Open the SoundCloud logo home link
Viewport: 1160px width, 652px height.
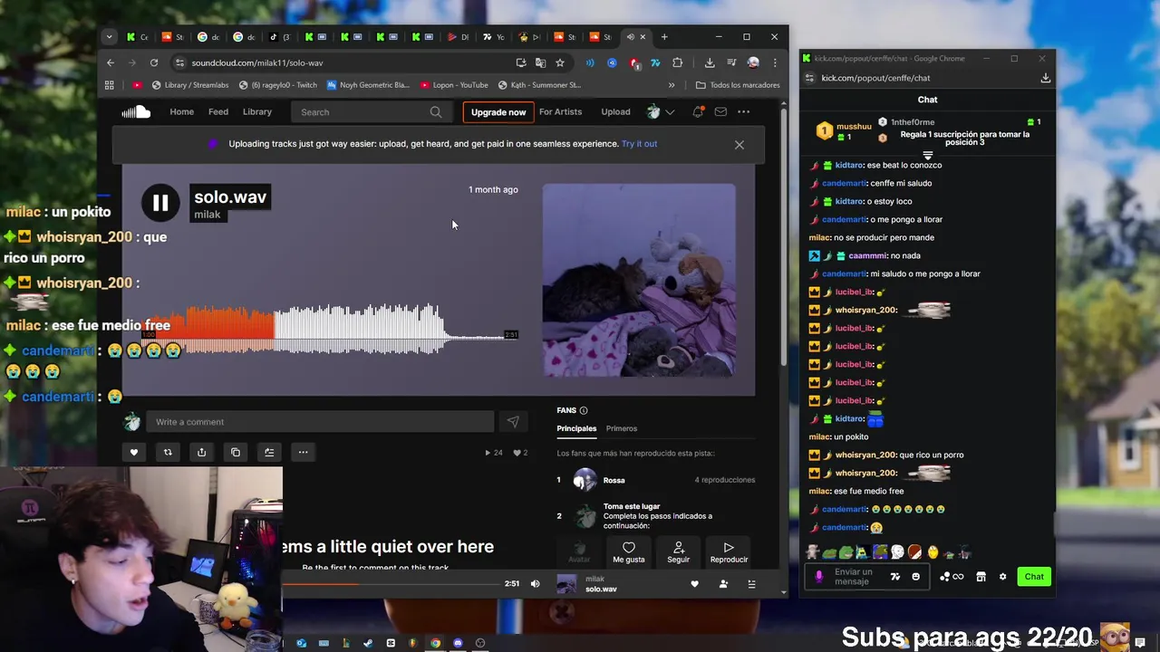(136, 111)
